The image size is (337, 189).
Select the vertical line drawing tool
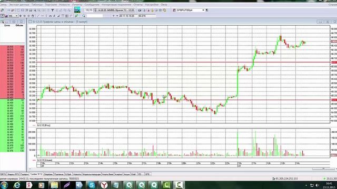46,16
